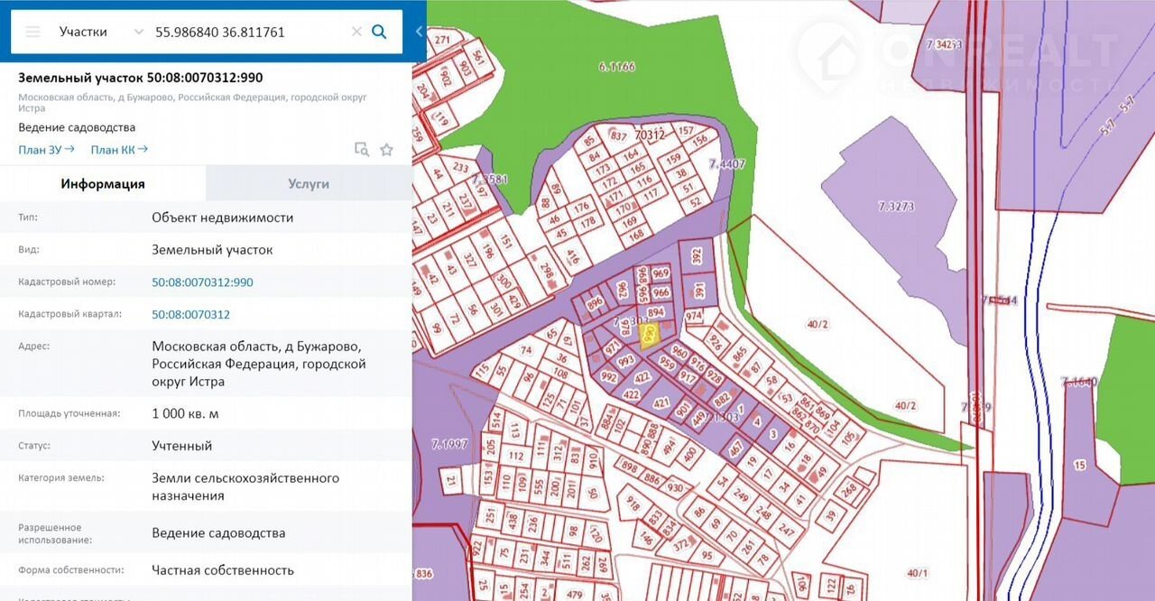
Task: Select parcel 40/1 on the map
Action: (x=916, y=572)
